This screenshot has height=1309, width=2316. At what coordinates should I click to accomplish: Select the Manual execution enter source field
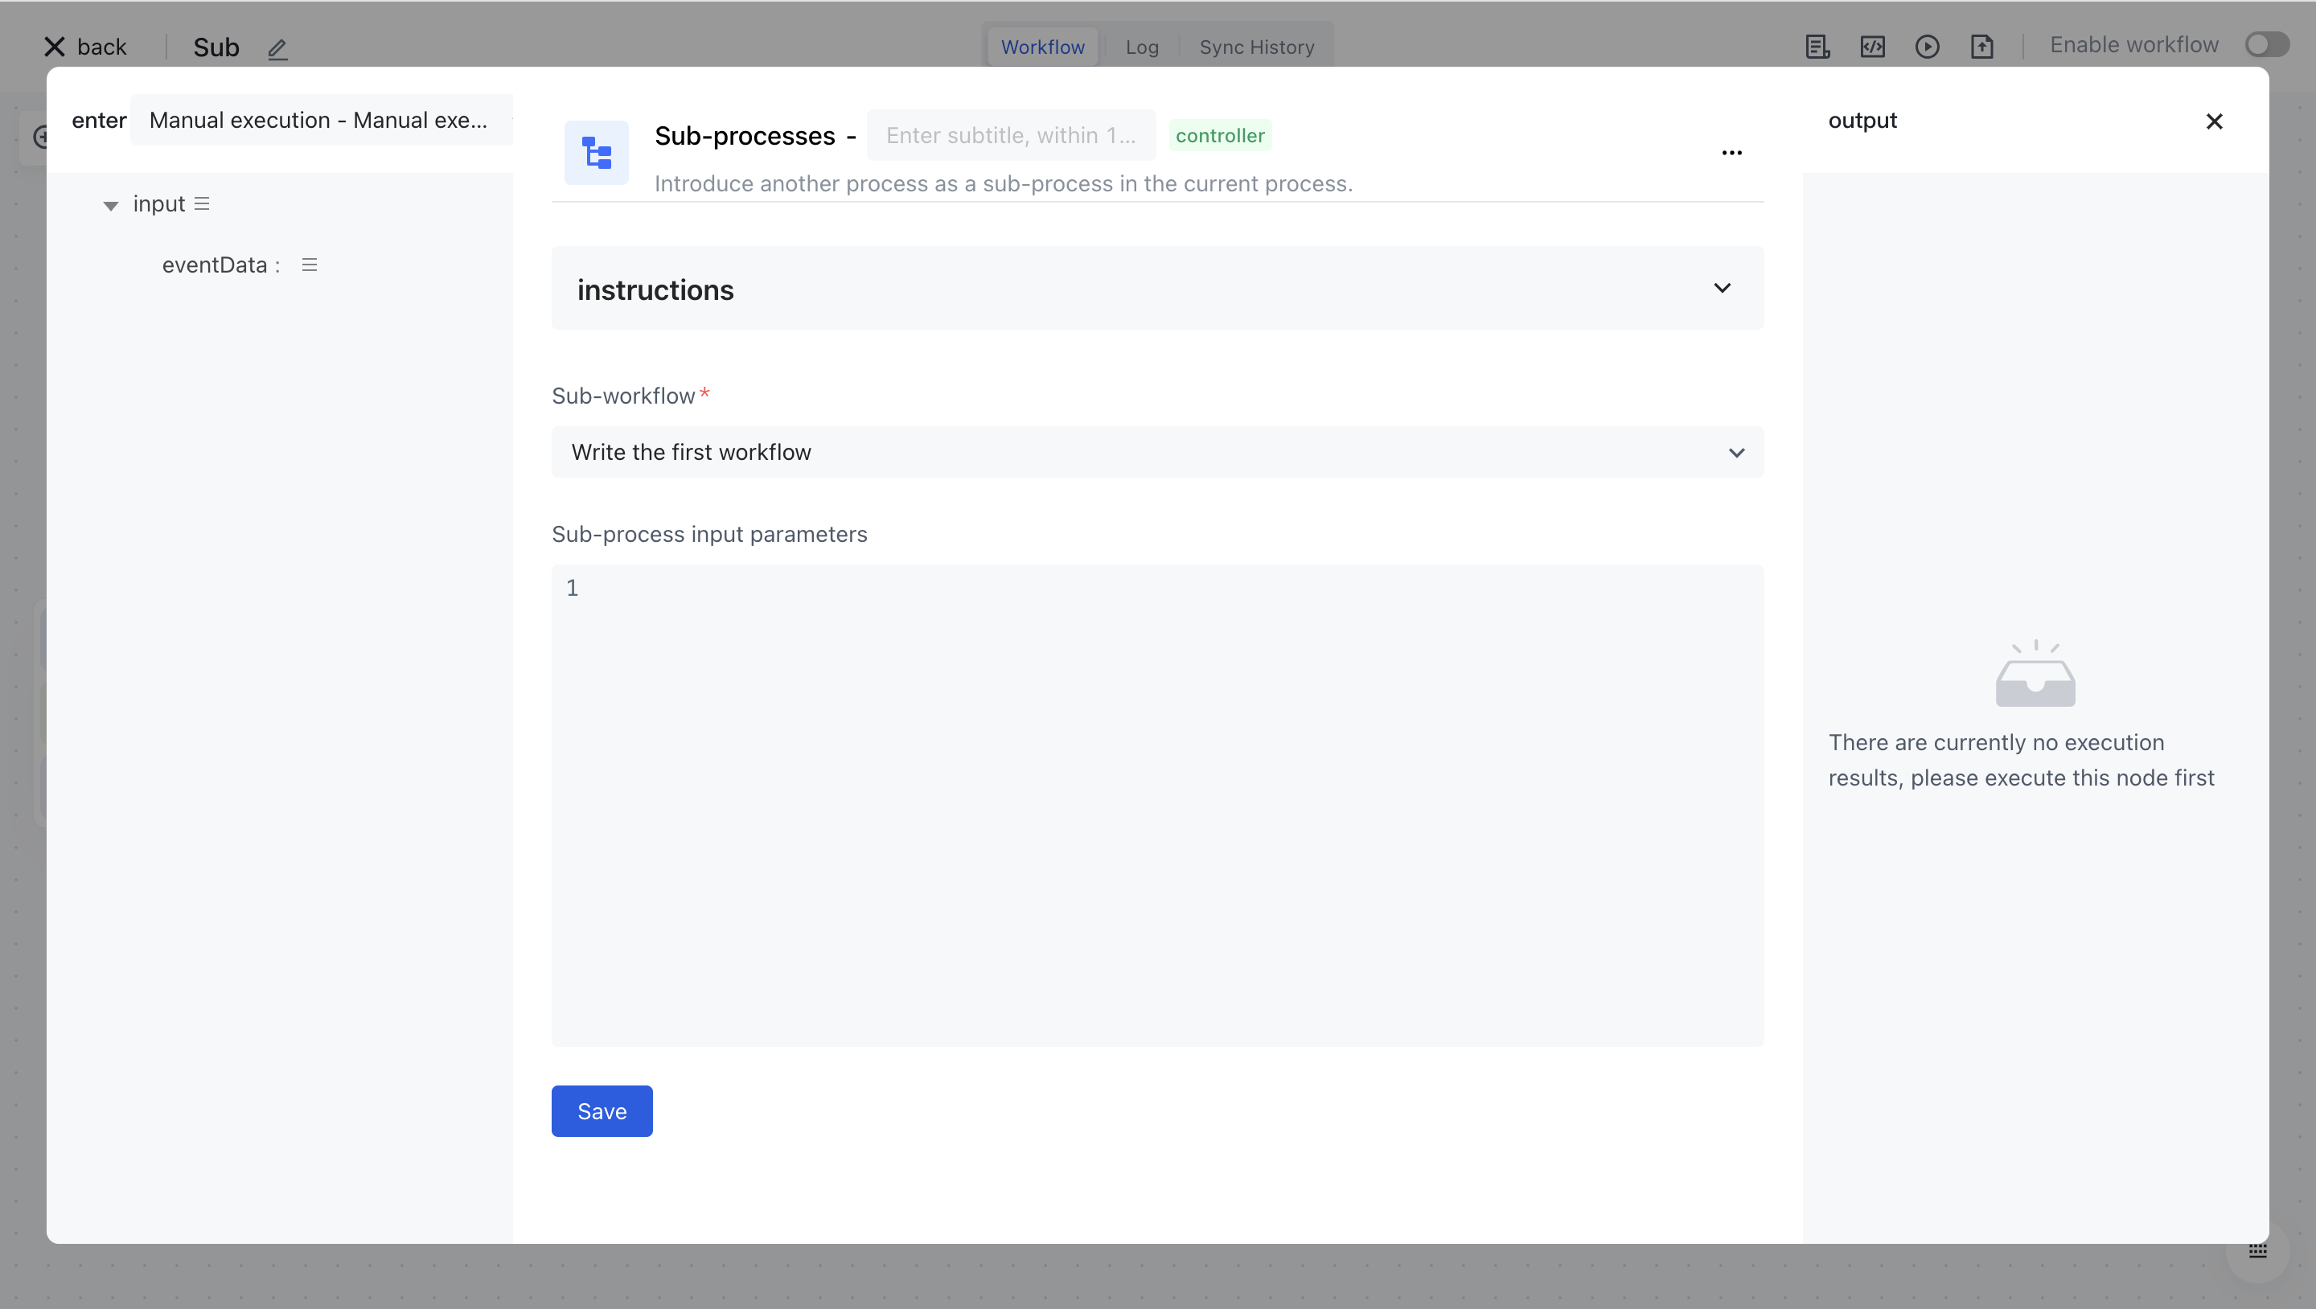(x=321, y=120)
